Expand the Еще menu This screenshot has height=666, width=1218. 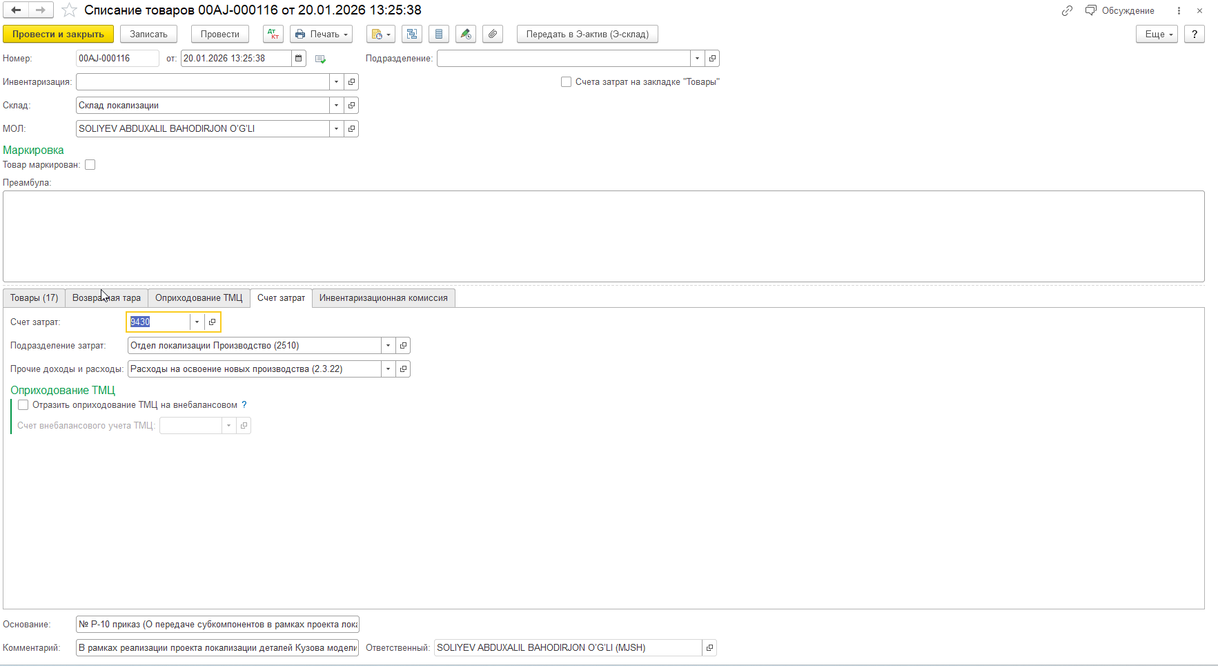point(1157,34)
